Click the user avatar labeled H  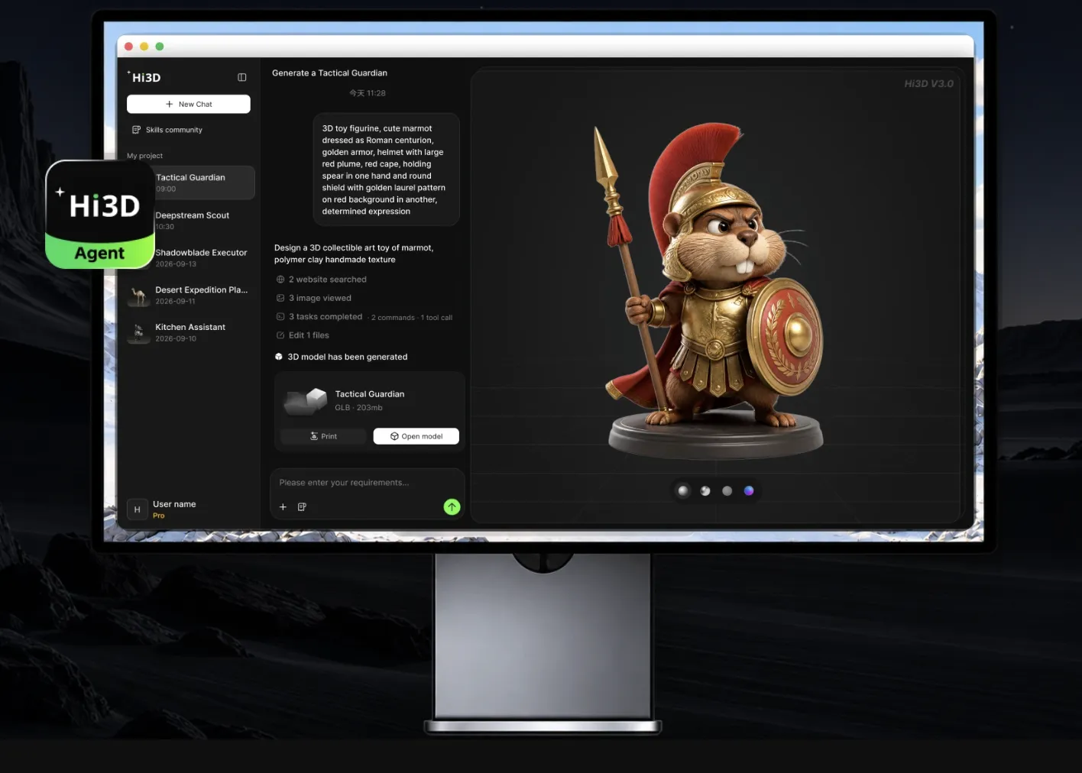(138, 509)
